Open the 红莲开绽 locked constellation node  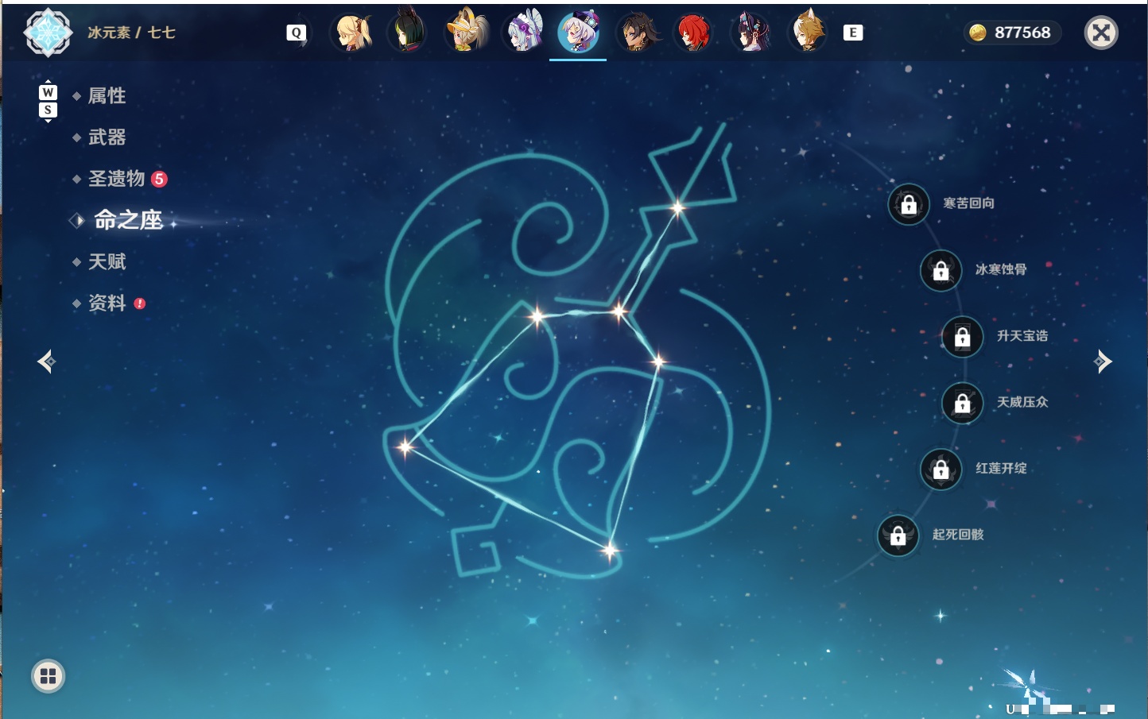point(941,469)
